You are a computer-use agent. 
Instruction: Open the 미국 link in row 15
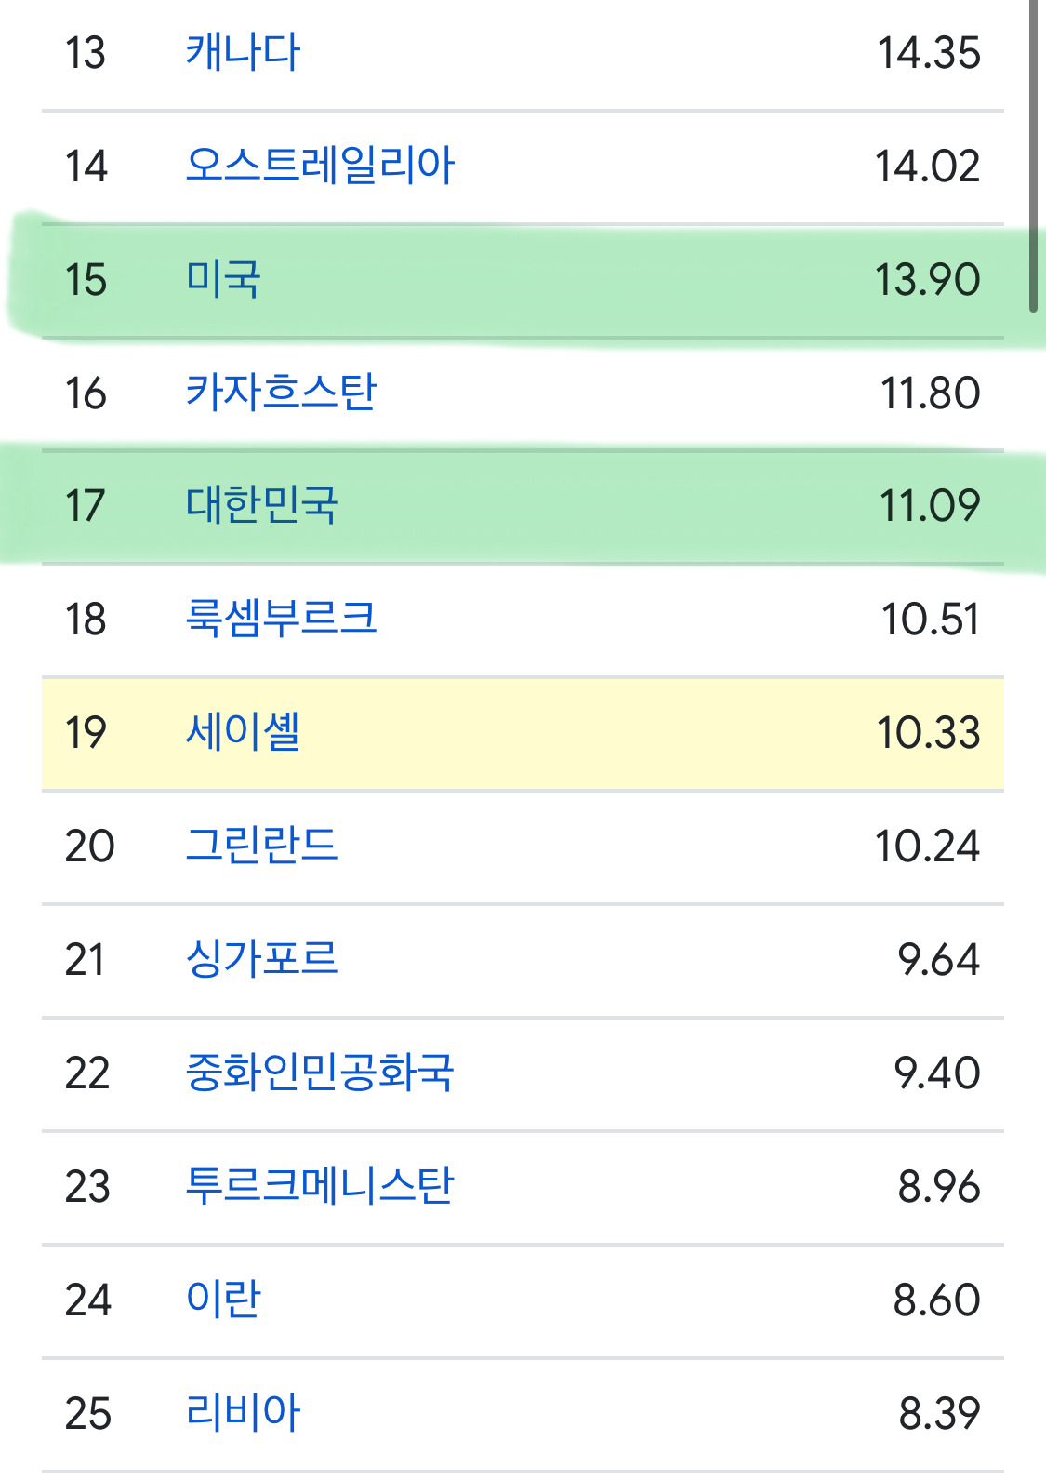223,279
